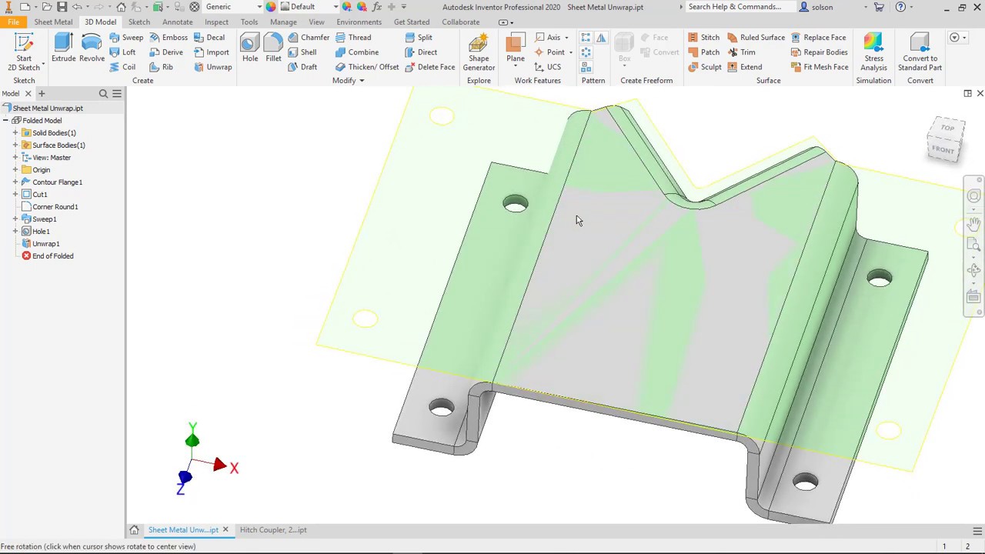Select the Ruled Surface tool
Image resolution: width=985 pixels, height=554 pixels.
[x=756, y=38]
